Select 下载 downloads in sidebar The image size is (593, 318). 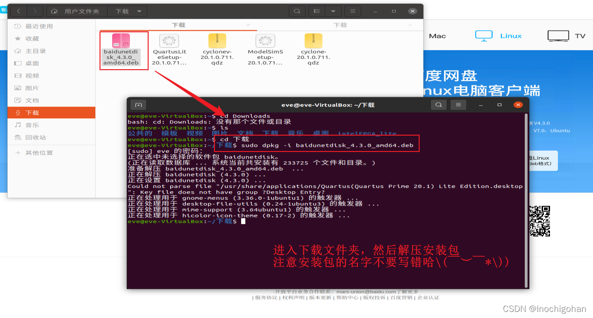[51, 113]
